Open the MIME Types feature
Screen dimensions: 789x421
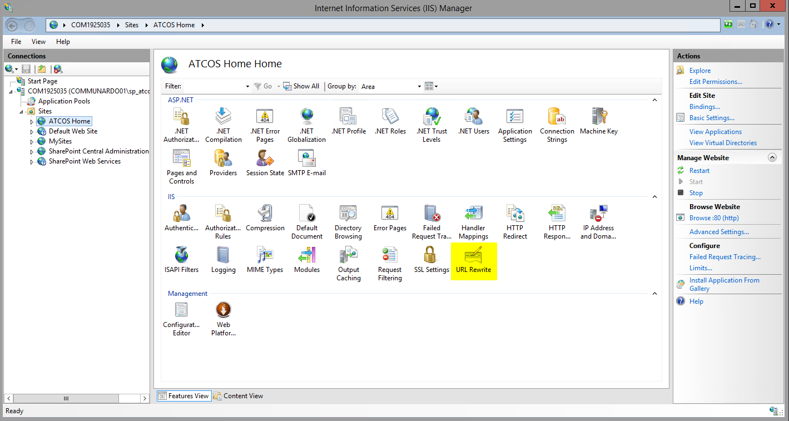(x=265, y=260)
